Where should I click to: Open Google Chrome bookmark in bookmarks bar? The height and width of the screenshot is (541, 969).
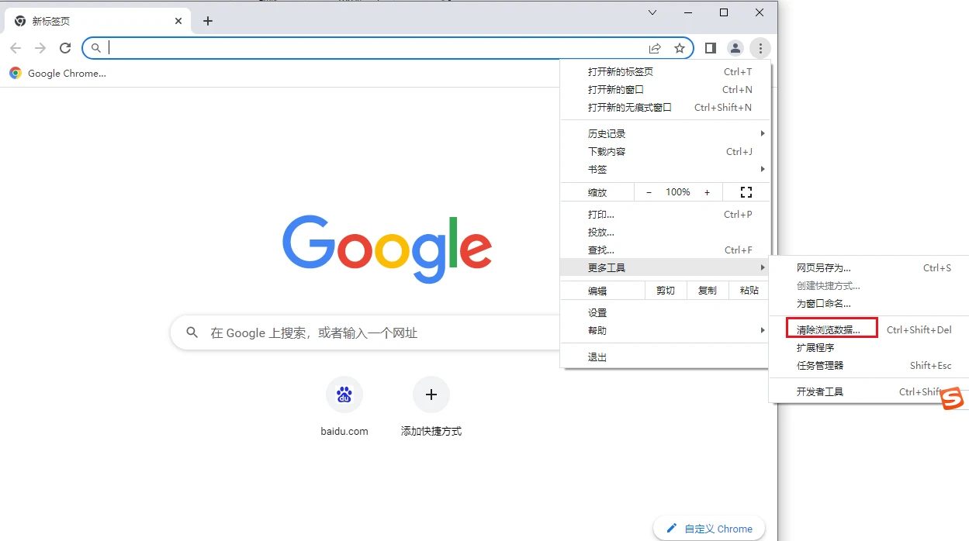coord(57,73)
